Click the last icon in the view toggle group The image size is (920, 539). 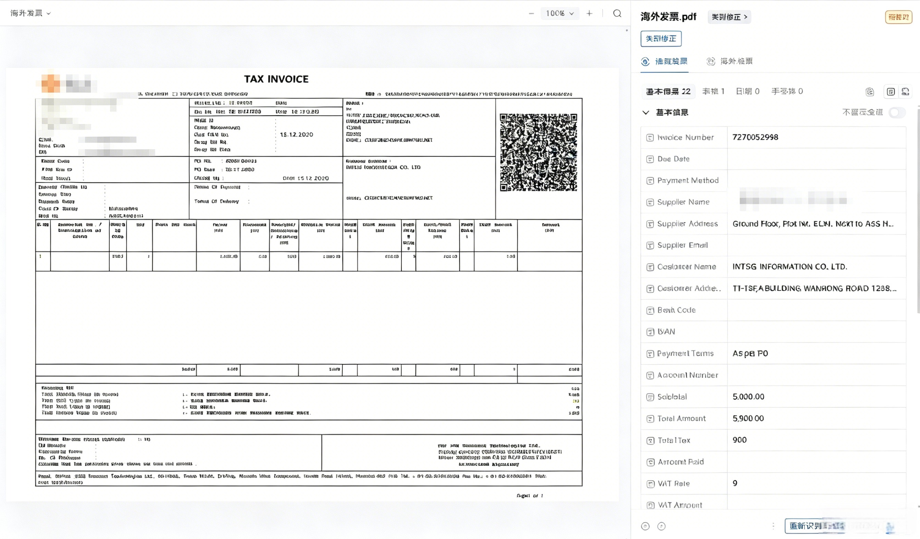tap(905, 91)
